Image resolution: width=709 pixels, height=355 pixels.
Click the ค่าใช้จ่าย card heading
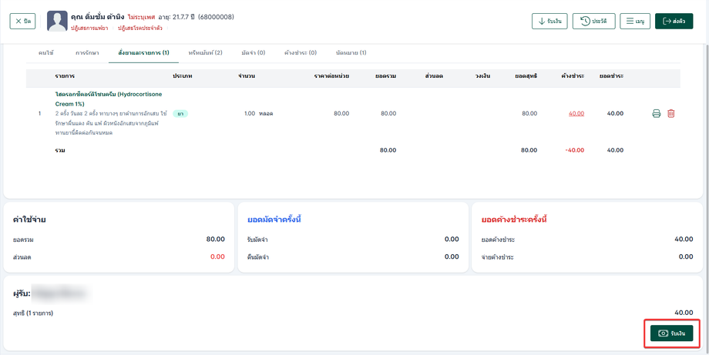tap(30, 219)
